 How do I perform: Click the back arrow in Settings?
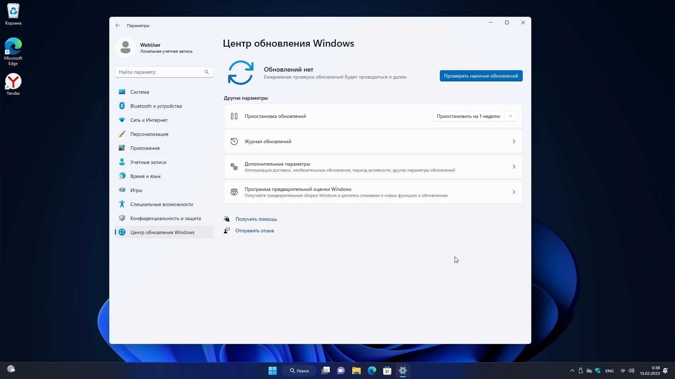coord(118,25)
